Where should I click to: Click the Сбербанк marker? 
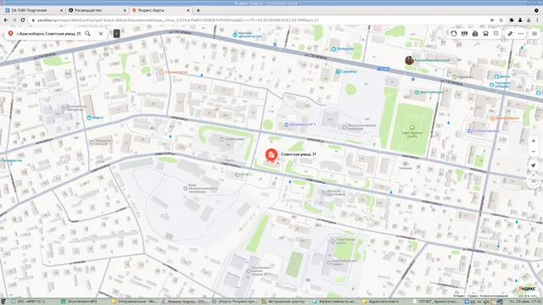click(454, 77)
